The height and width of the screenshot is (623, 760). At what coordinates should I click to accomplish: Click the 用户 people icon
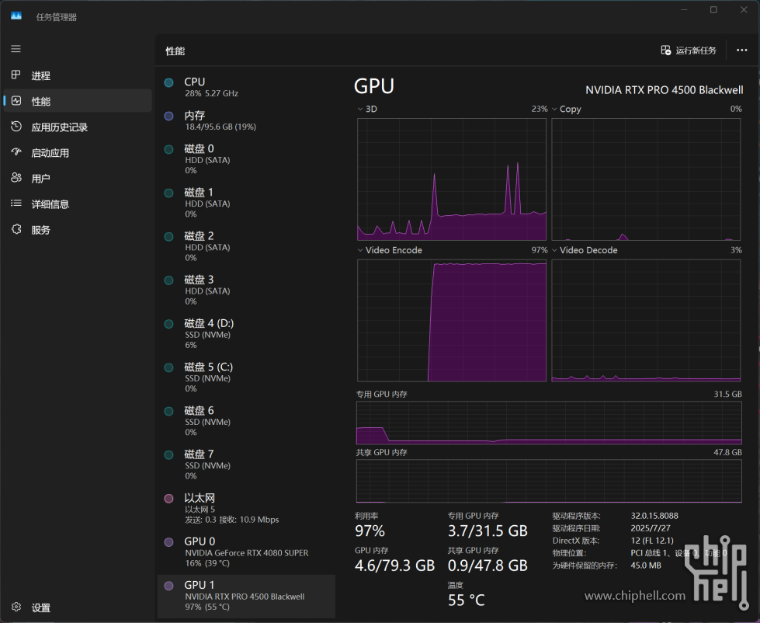click(16, 178)
